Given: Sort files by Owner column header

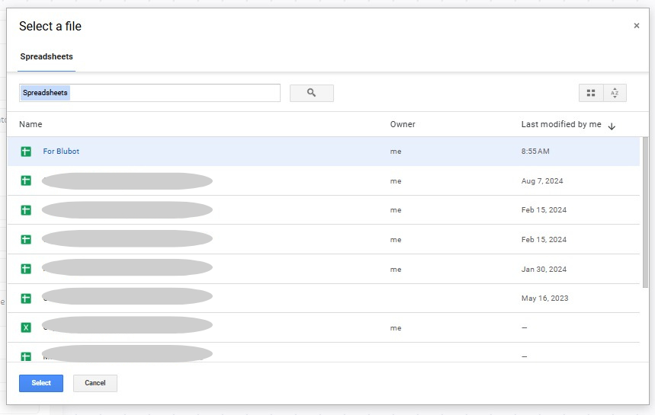Looking at the screenshot, I should click(403, 124).
